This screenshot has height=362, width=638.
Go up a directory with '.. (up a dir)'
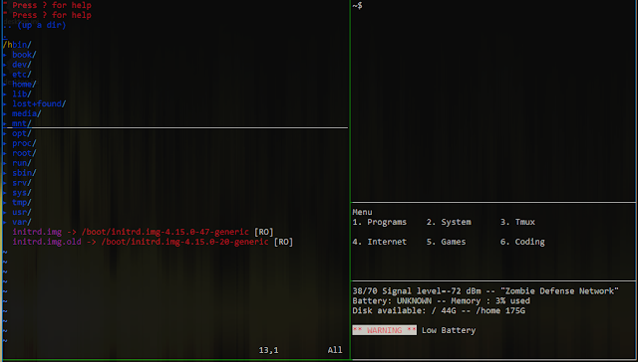point(34,25)
